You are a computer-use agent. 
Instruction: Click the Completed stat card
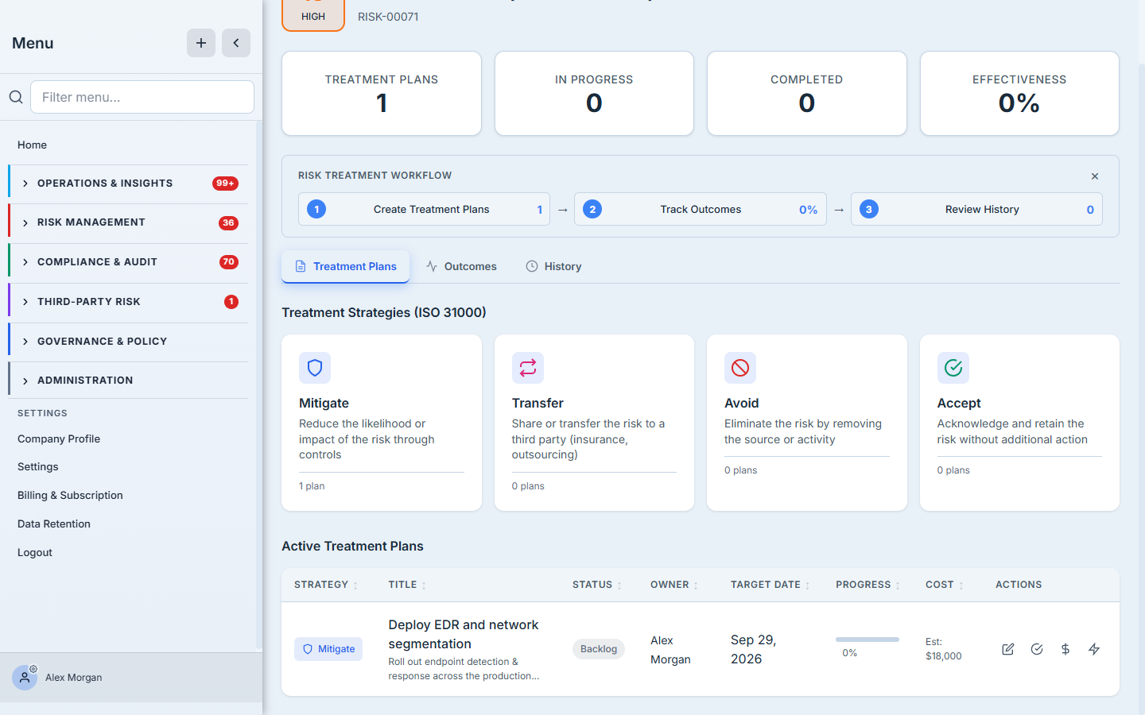click(x=807, y=94)
